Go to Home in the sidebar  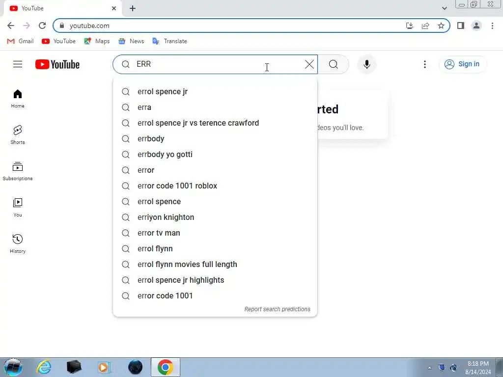pos(18,99)
